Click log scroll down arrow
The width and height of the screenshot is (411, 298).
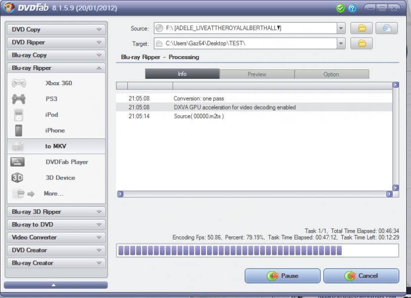coord(396,187)
